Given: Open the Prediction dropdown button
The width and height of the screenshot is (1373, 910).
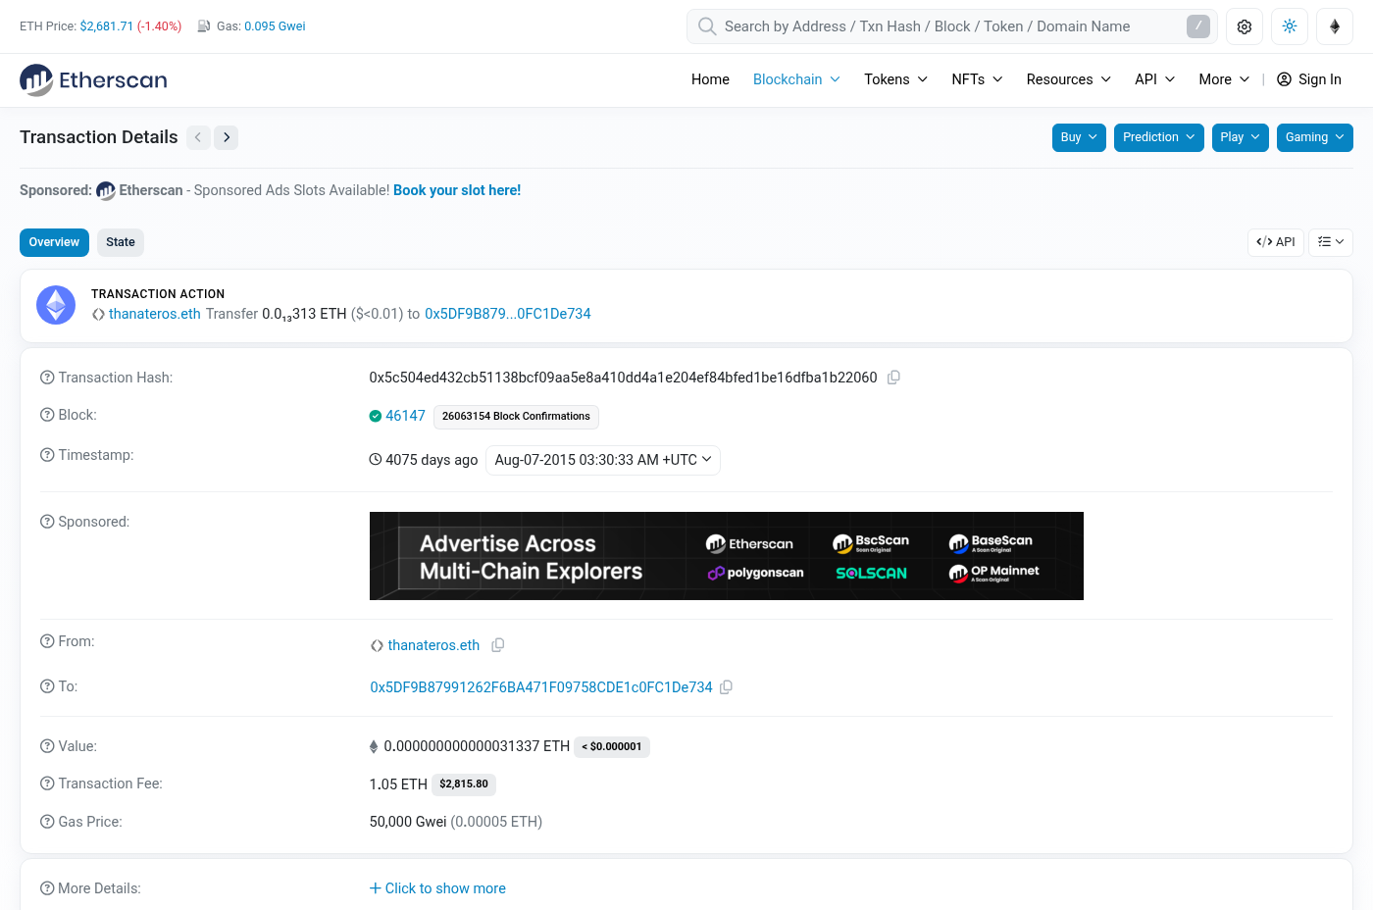Looking at the screenshot, I should [x=1159, y=137].
